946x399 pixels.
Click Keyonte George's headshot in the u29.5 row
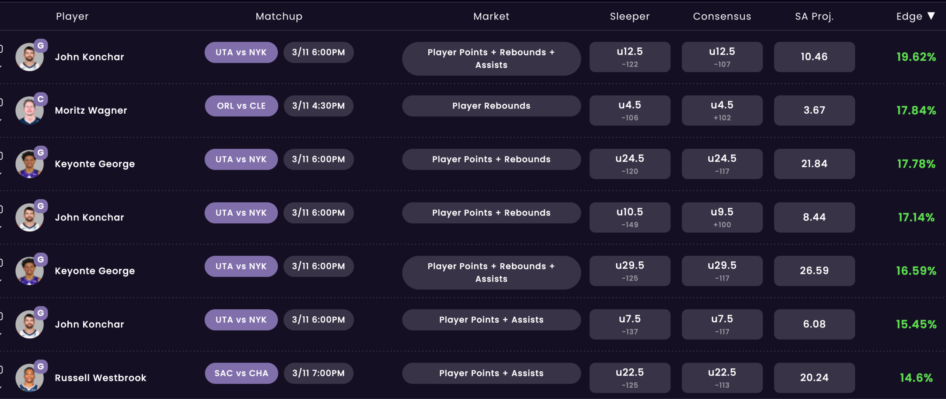[x=29, y=271]
